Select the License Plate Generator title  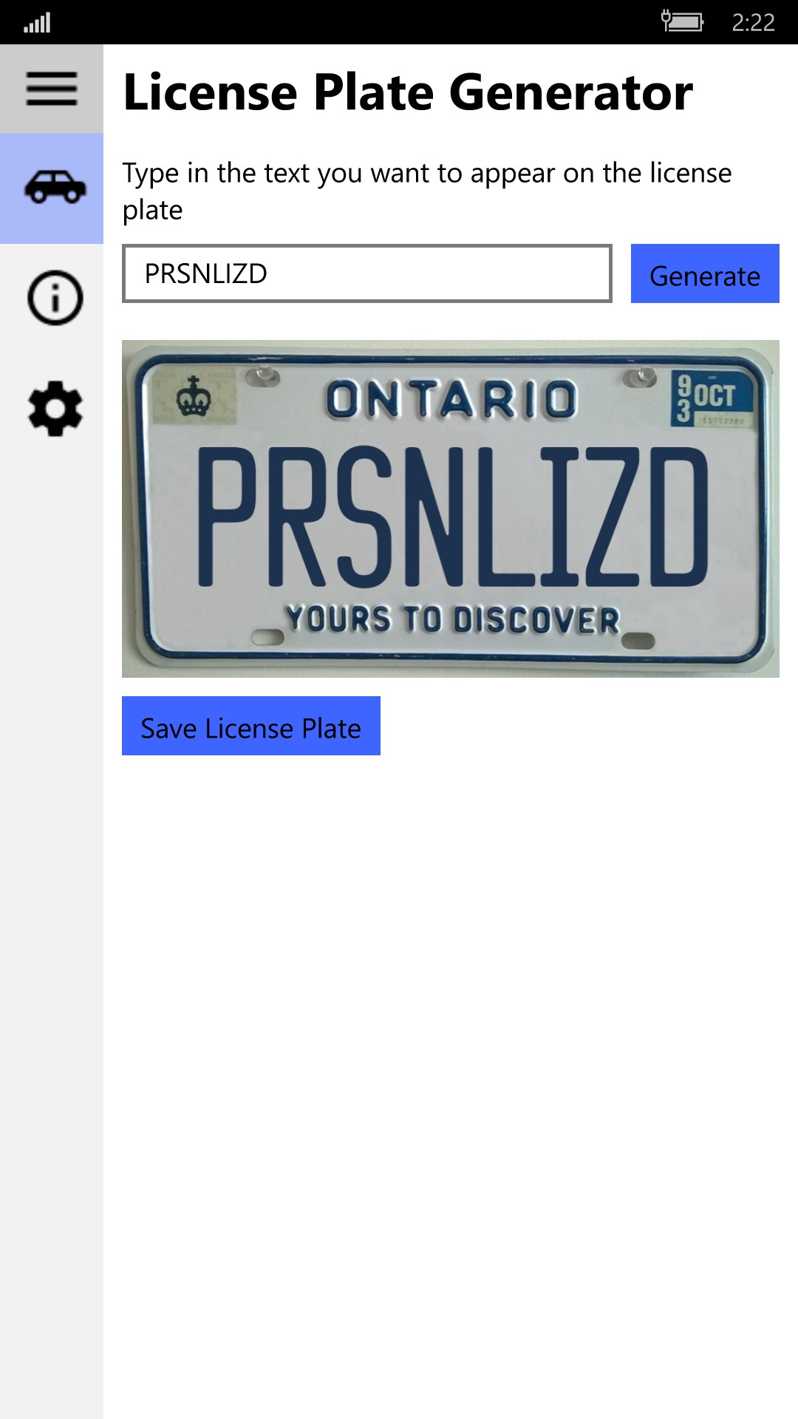click(x=408, y=92)
